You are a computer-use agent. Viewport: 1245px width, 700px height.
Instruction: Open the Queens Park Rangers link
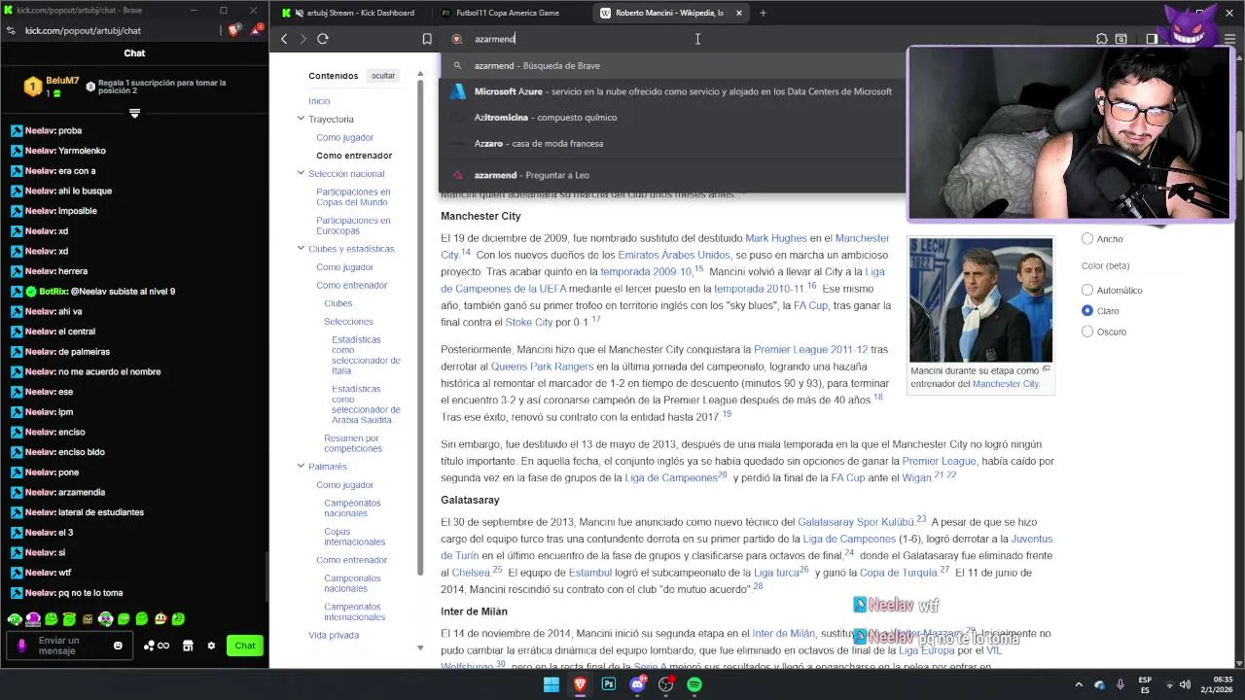[542, 367]
